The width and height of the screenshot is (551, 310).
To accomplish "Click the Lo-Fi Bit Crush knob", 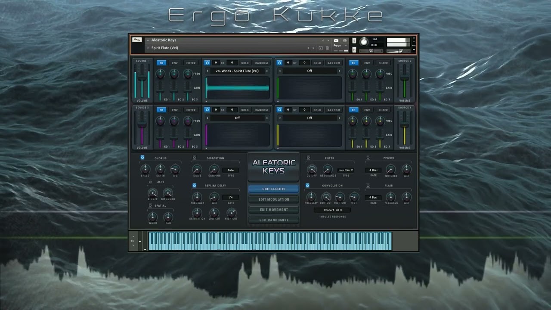I will [167, 192].
